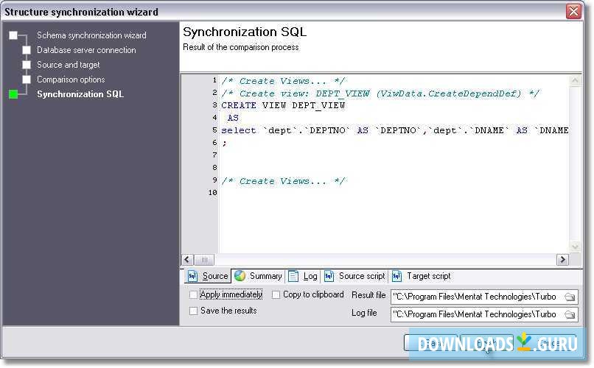Enable the Apply immediately checkbox
Image resolution: width=594 pixels, height=368 pixels.
pos(193,294)
